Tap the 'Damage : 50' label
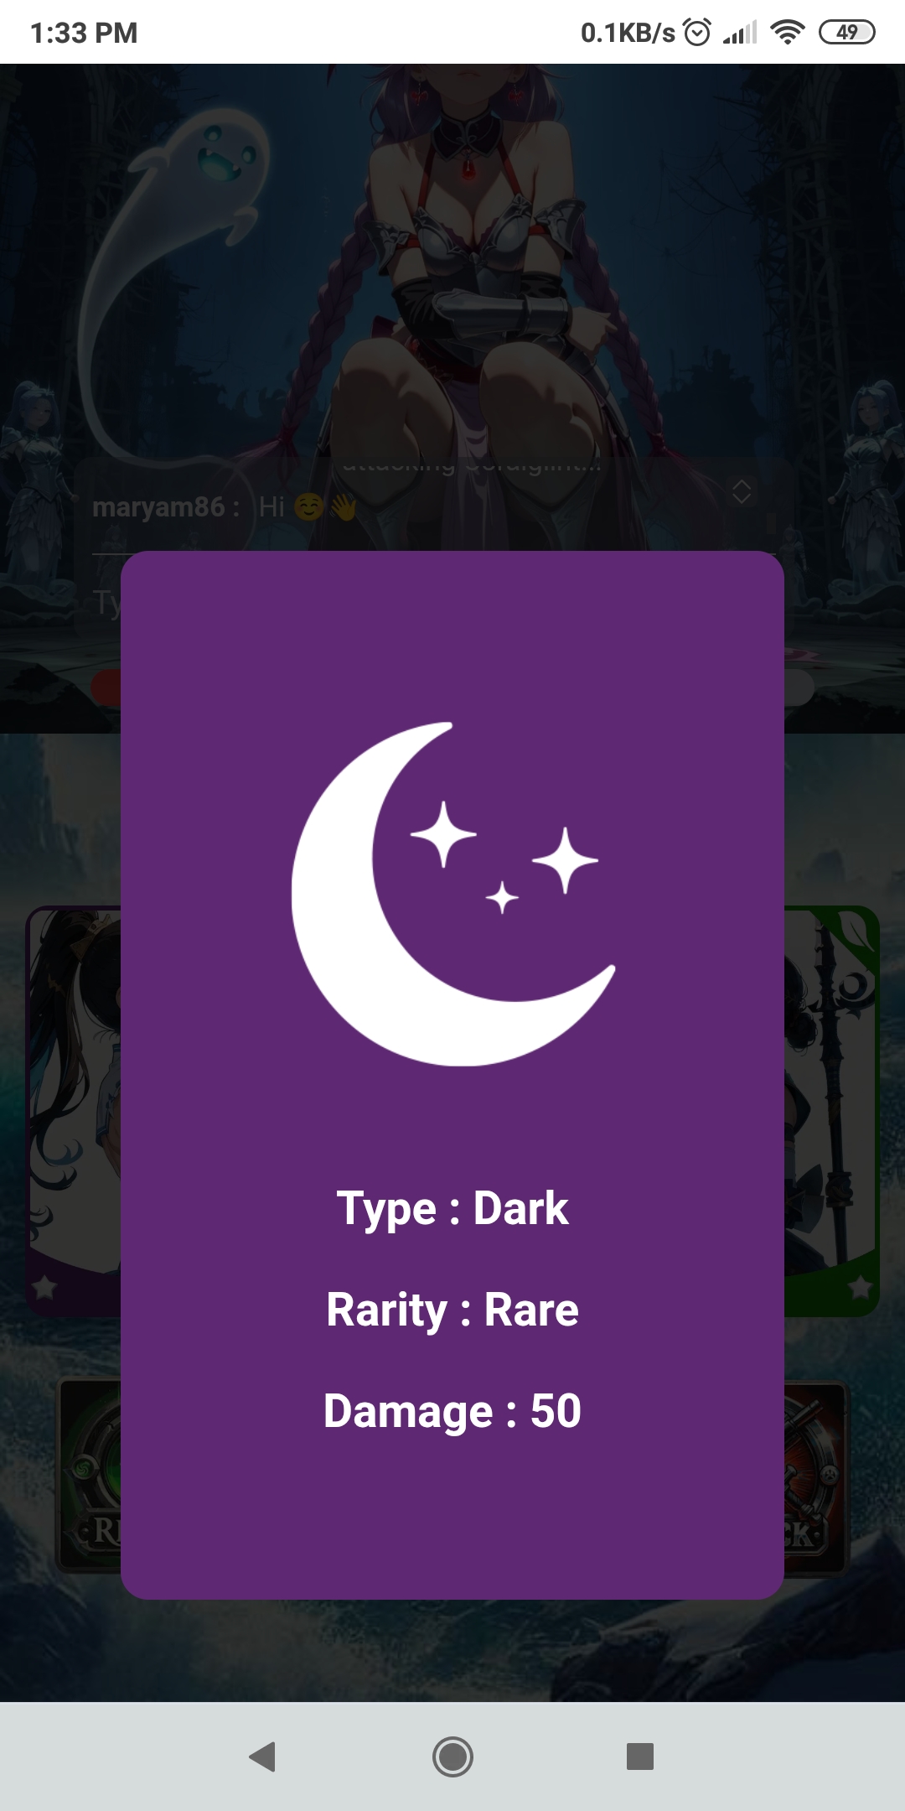The width and height of the screenshot is (905, 1811). click(452, 1411)
